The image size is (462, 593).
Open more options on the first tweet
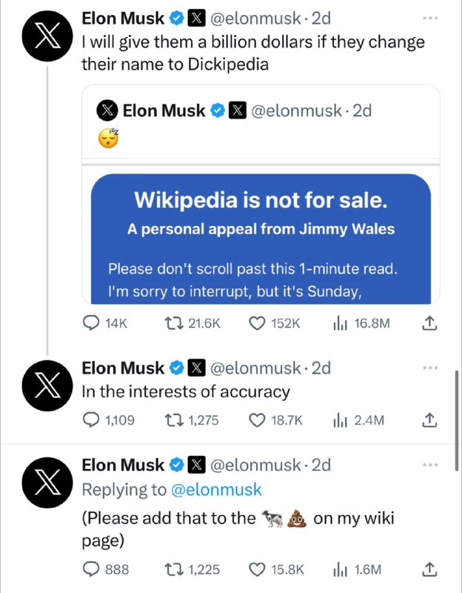(x=429, y=18)
